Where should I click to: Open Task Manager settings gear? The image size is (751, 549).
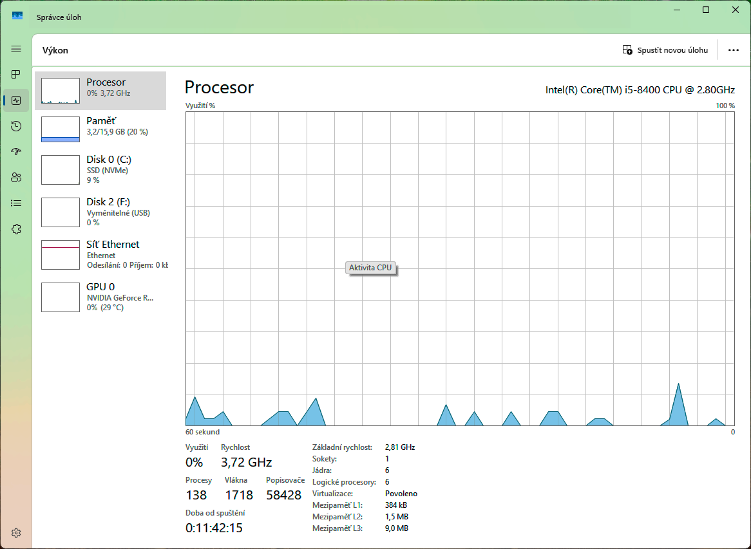pyautogui.click(x=16, y=533)
